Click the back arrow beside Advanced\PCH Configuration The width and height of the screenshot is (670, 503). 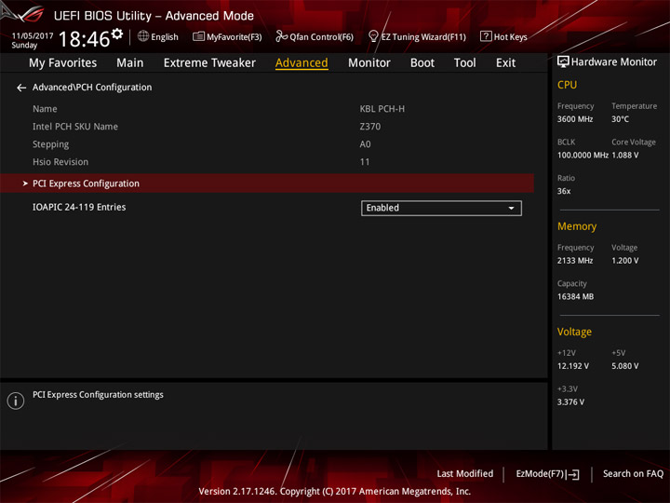(21, 88)
